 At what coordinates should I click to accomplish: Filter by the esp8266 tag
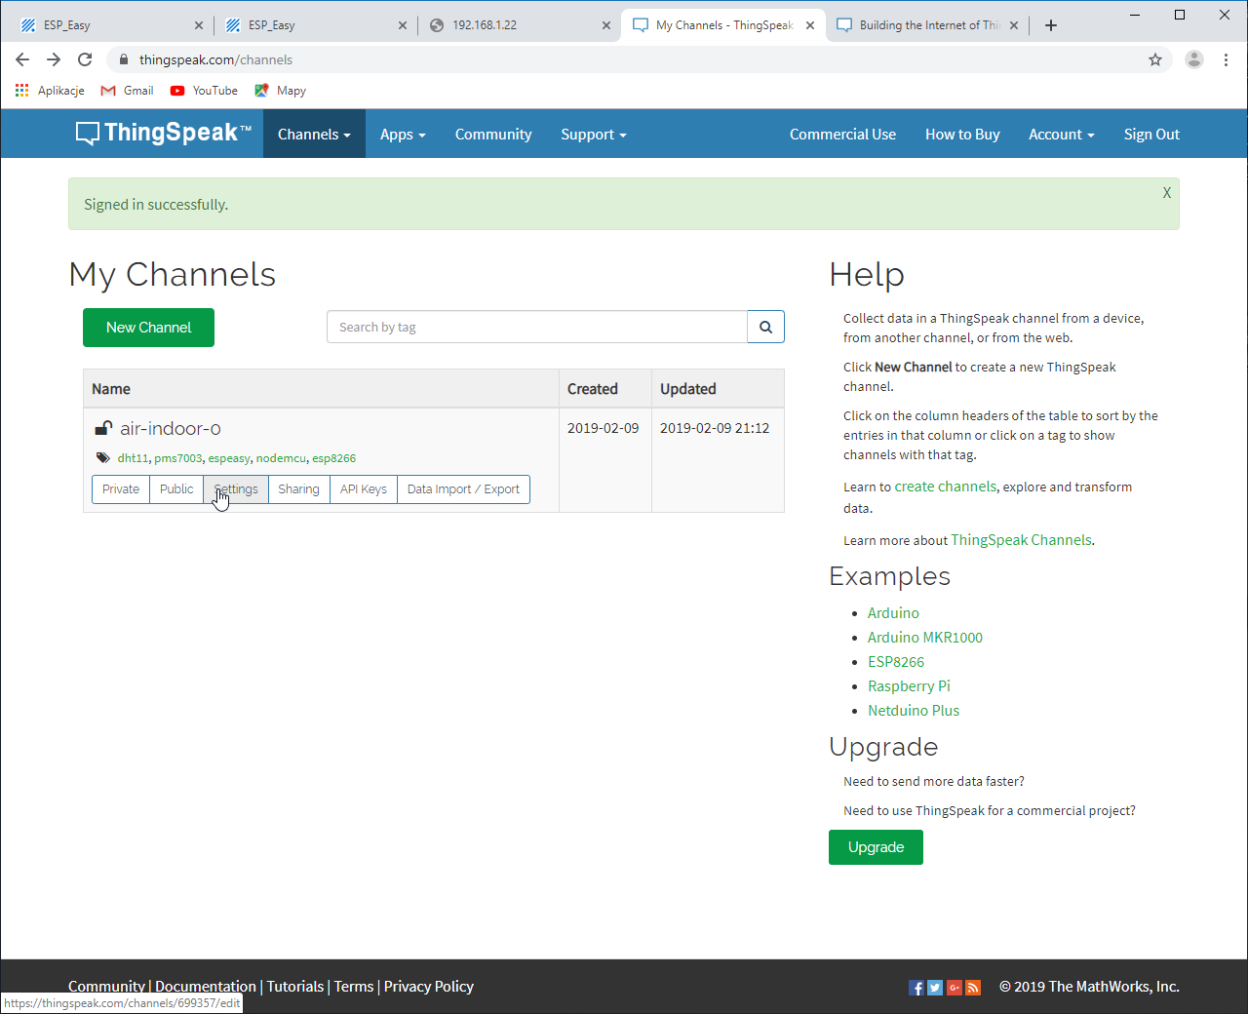coord(333,458)
